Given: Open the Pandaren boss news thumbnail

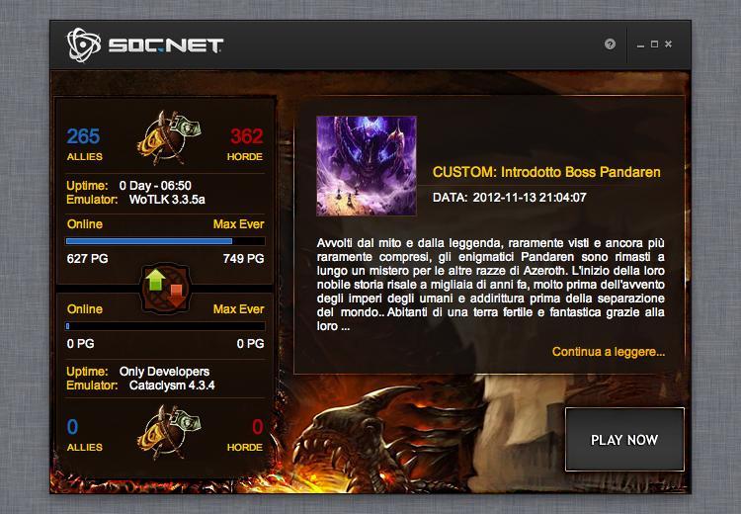Looking at the screenshot, I should coord(367,166).
